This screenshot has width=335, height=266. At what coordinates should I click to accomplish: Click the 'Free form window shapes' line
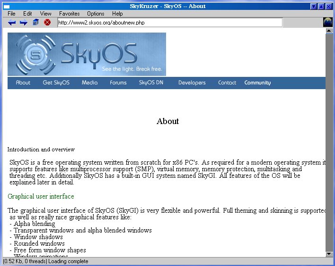pos(48,250)
